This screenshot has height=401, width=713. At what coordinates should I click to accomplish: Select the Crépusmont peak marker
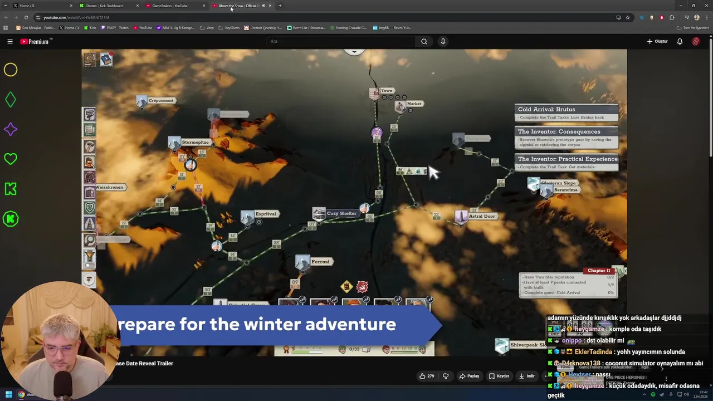tap(155, 101)
